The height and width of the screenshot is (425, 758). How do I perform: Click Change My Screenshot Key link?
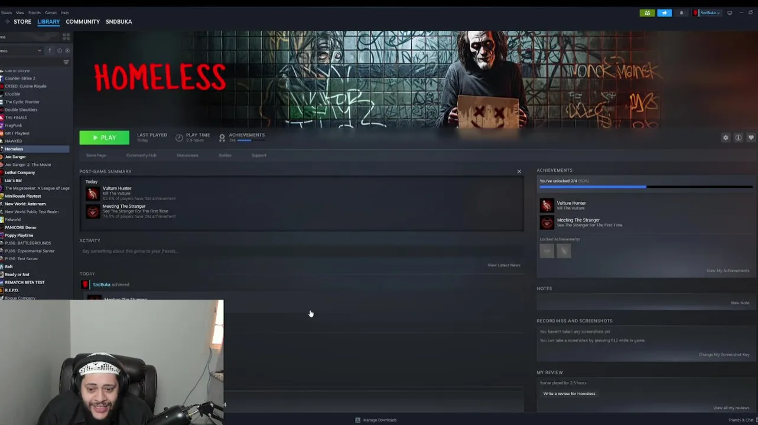tap(724, 355)
